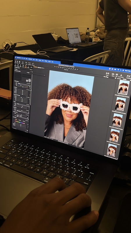Toggle the Before view
This screenshot has width=131, height=233.
(x=113, y=74)
